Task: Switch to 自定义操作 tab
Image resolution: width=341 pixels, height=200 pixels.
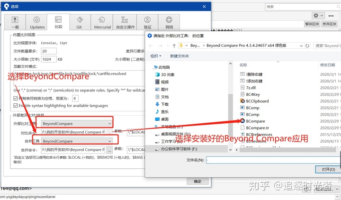Action: (x=125, y=22)
